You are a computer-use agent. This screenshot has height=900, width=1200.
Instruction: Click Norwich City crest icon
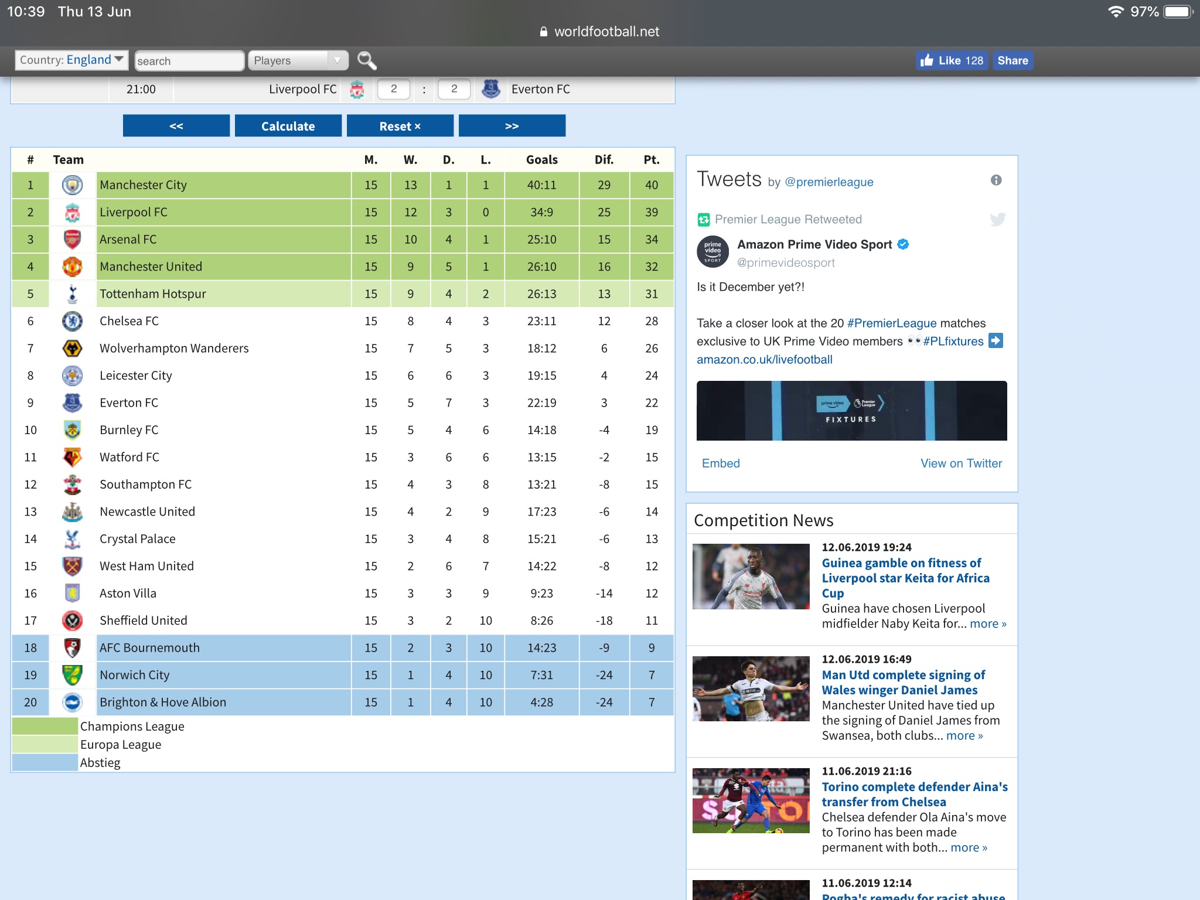(x=72, y=676)
